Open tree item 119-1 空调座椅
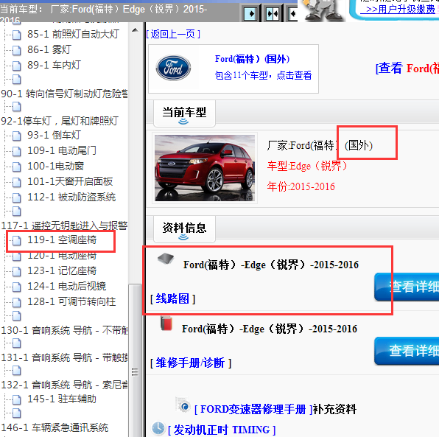Screen dimensions: 439x437 click(62, 240)
